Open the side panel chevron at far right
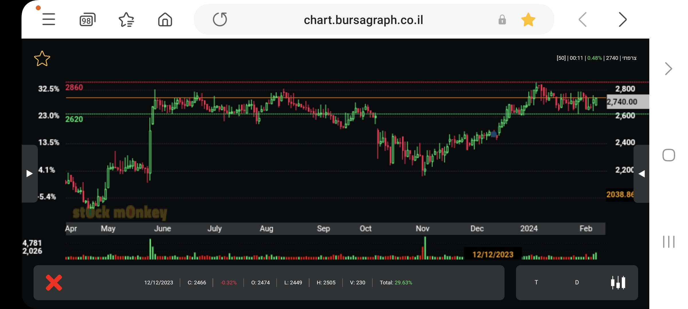 (668, 69)
